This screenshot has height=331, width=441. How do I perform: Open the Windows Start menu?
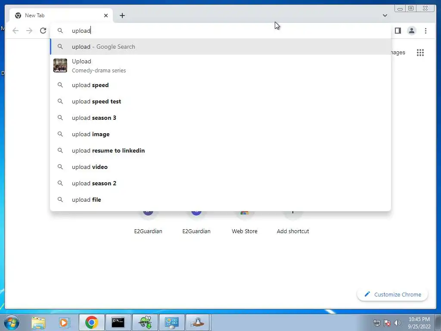click(x=12, y=322)
